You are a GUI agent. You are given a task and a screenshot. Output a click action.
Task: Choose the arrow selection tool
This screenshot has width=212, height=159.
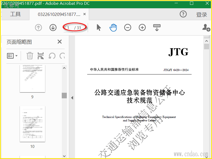point(99,28)
